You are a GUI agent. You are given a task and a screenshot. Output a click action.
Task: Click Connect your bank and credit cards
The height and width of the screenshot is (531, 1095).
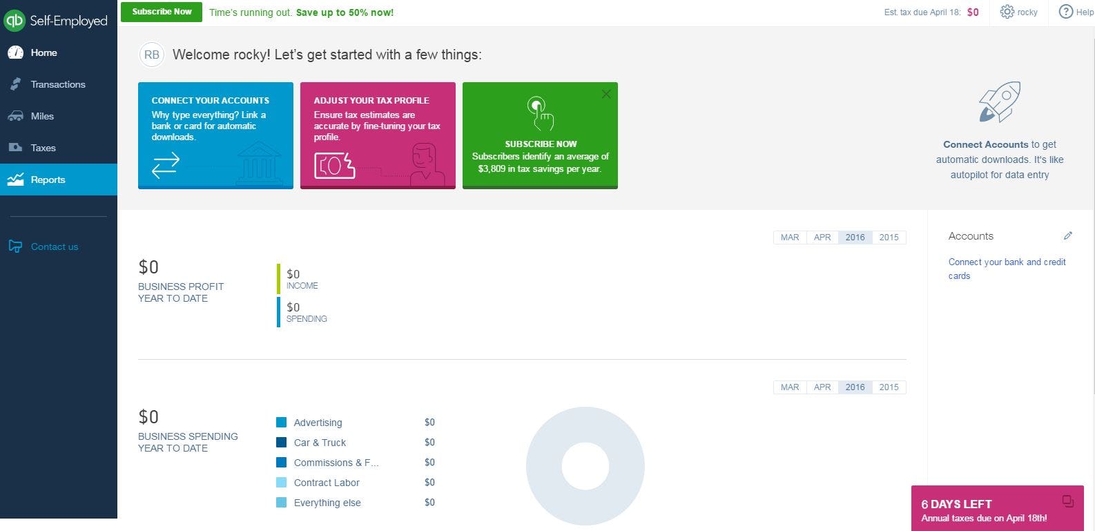[x=1007, y=269]
